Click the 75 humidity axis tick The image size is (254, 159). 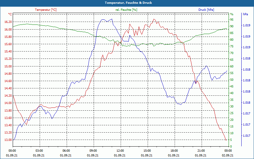click(232, 46)
